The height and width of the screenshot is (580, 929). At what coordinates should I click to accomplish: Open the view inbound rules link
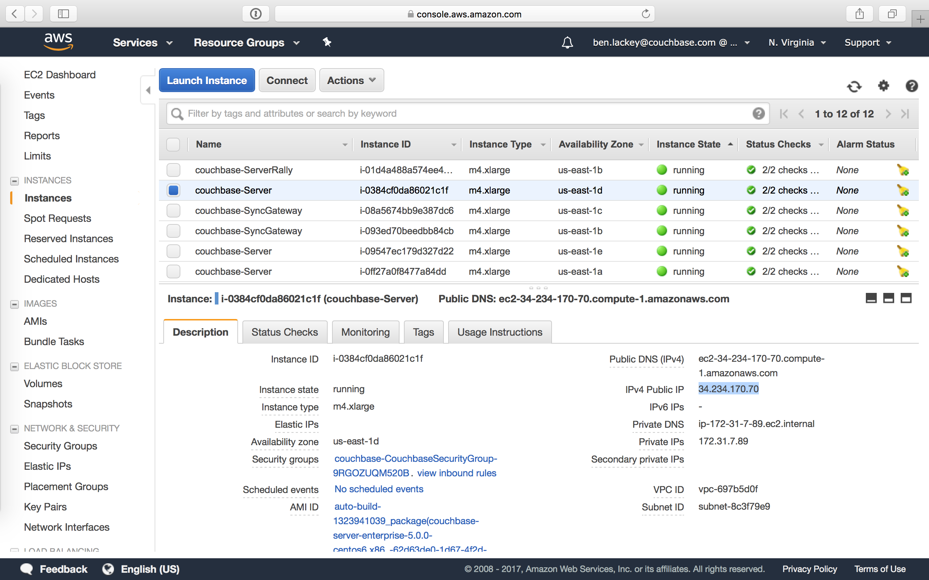pyautogui.click(x=457, y=473)
